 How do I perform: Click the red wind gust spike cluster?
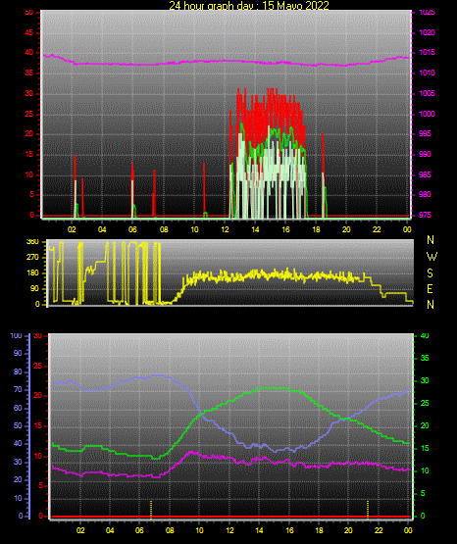(267, 118)
